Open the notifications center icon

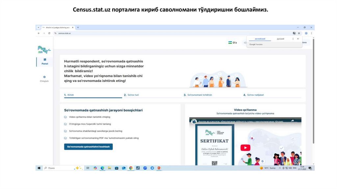pos(310,168)
